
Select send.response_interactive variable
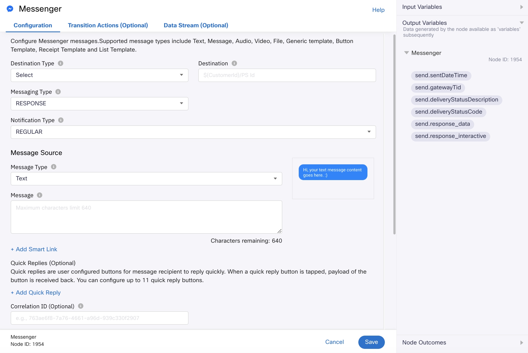pyautogui.click(x=450, y=136)
